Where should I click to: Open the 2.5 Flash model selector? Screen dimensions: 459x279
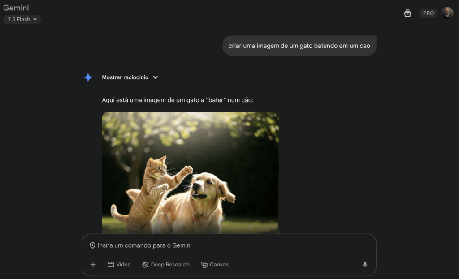pos(22,19)
